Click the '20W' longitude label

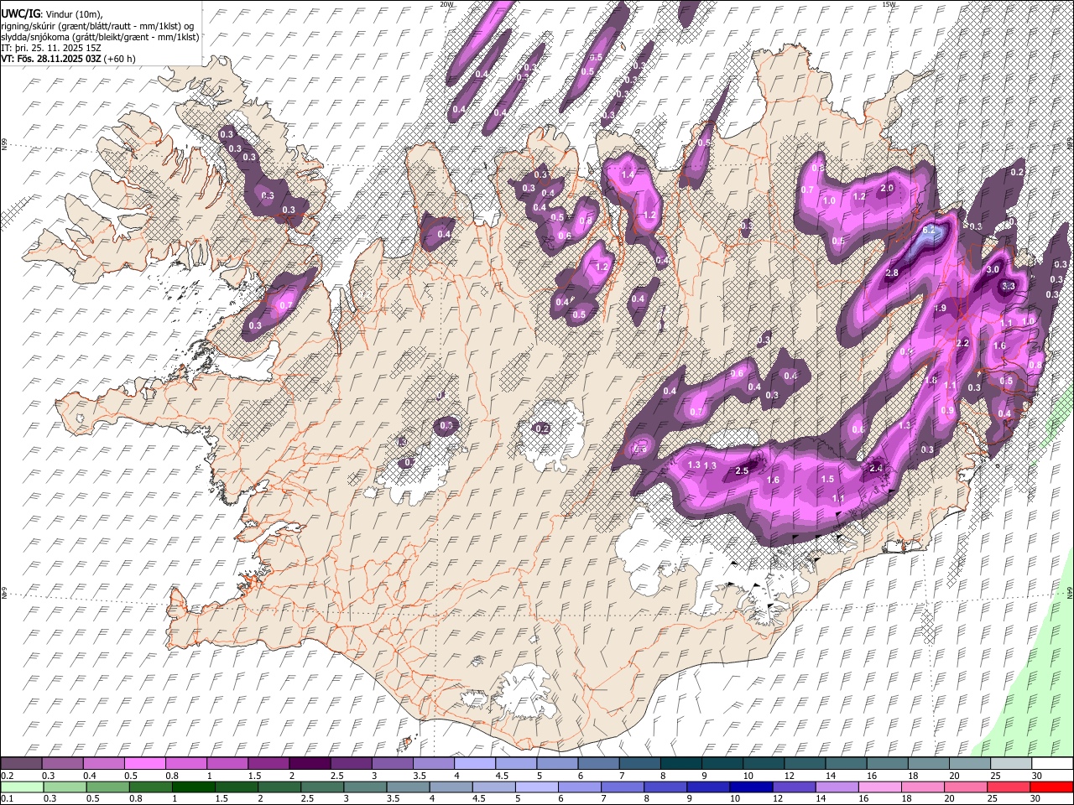(446, 4)
